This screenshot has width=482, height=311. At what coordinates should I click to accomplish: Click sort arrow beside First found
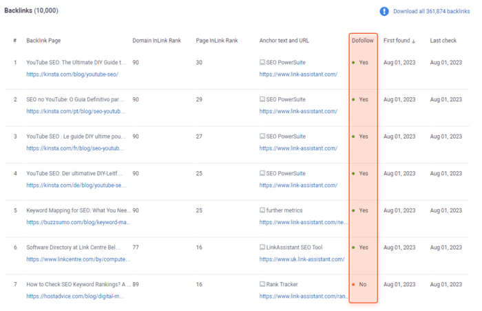413,41
